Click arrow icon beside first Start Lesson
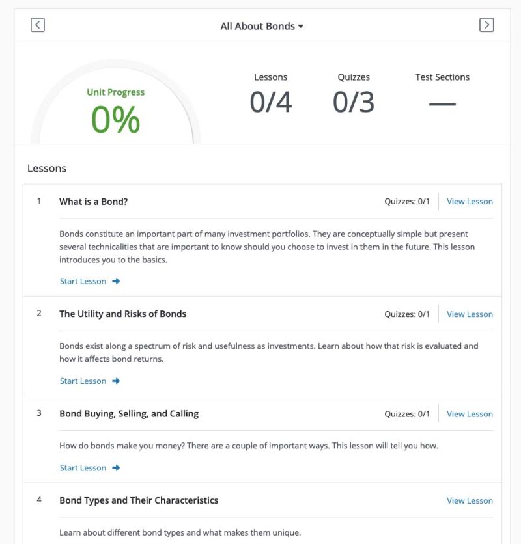Screen dimensions: 521x544 tap(116, 282)
